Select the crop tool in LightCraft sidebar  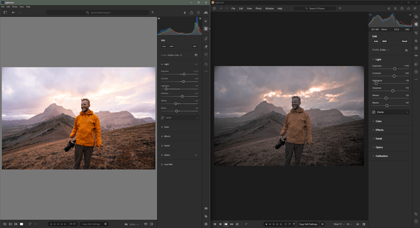point(416,33)
